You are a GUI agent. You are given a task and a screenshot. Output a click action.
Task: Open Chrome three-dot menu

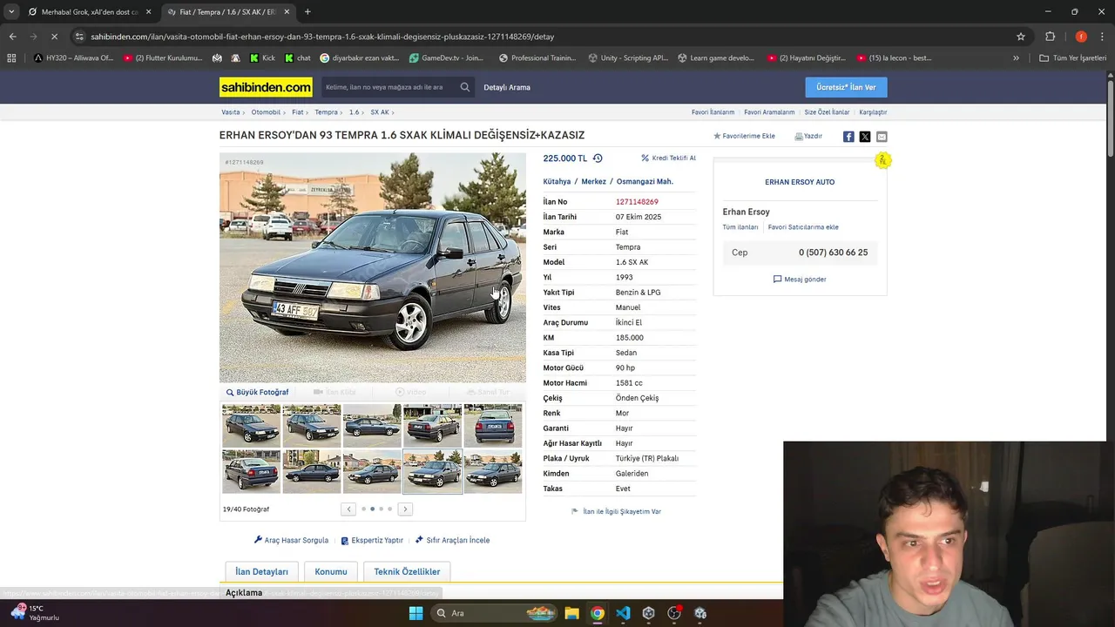coord(1102,37)
